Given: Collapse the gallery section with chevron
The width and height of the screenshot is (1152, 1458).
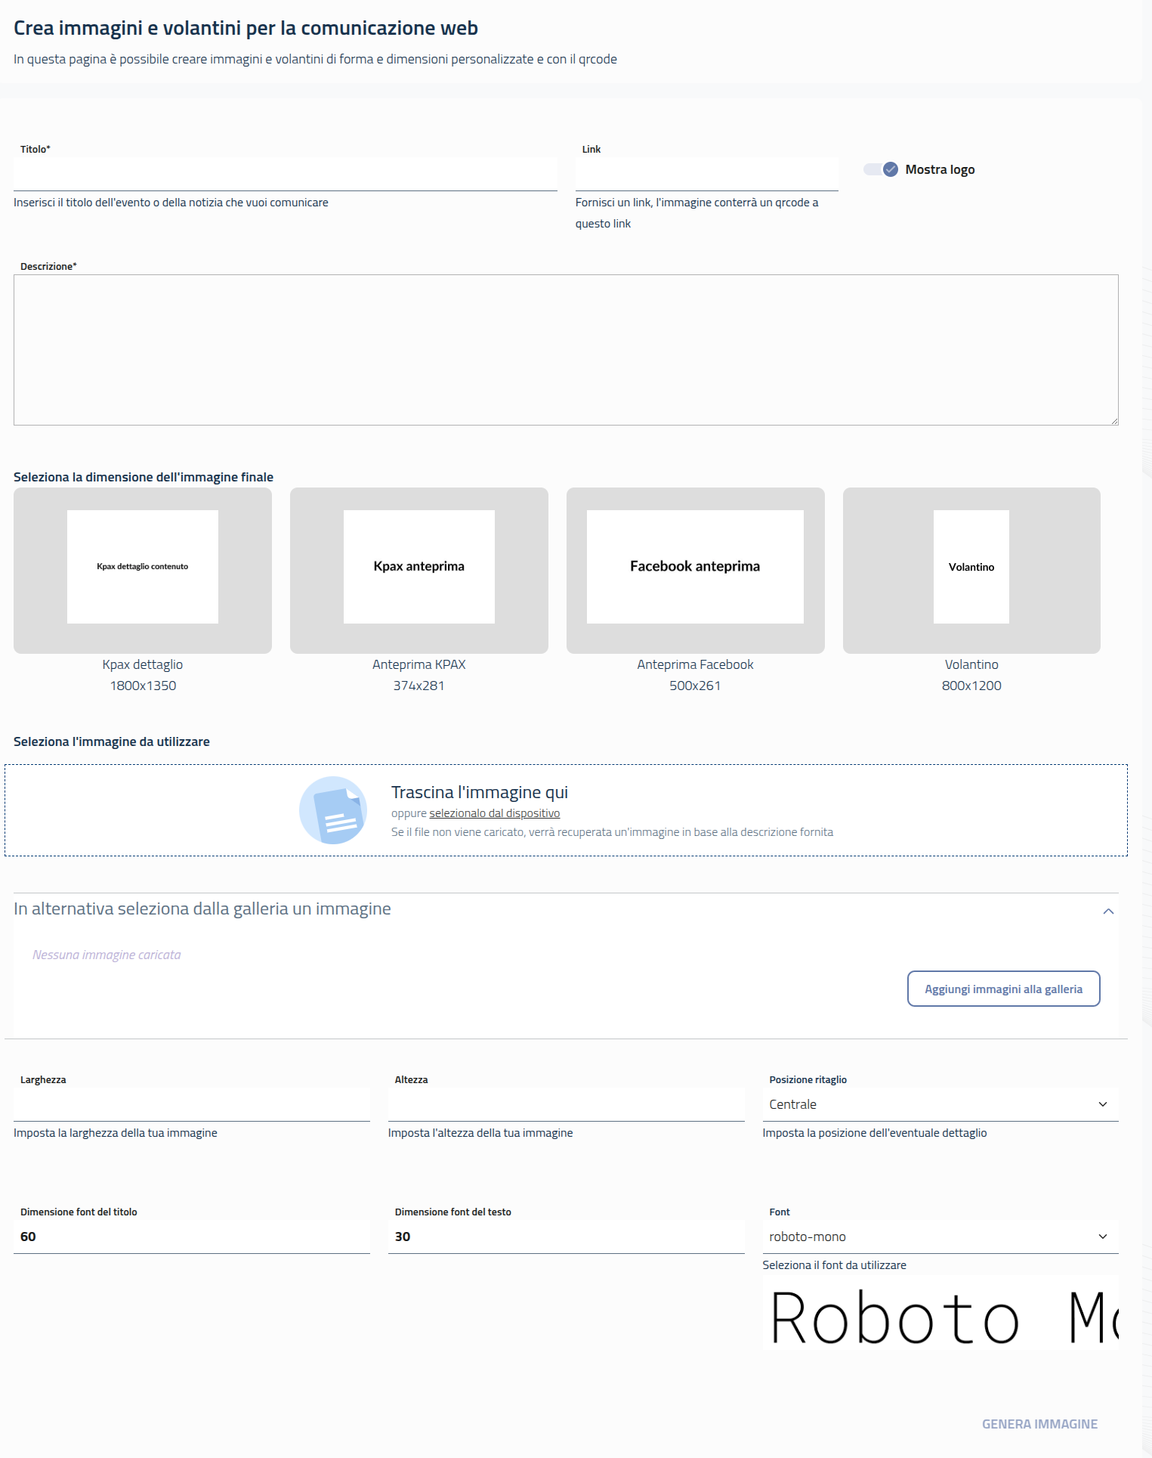Looking at the screenshot, I should (x=1108, y=911).
